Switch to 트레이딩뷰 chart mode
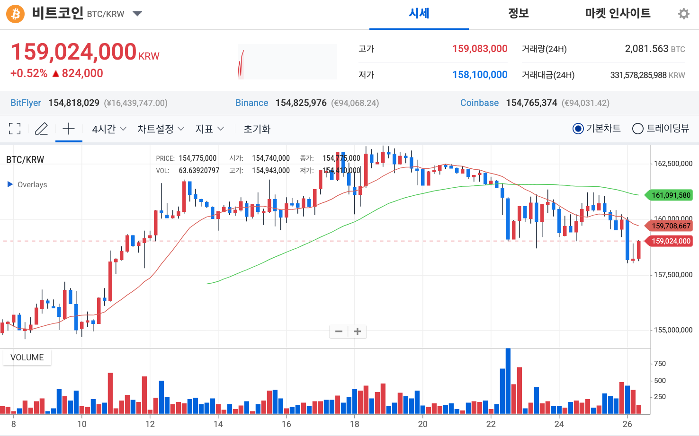699x436 pixels. [x=638, y=128]
